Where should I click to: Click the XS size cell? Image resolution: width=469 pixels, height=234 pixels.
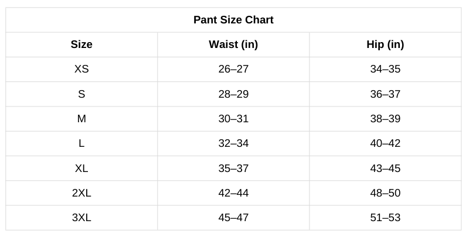pyautogui.click(x=81, y=69)
